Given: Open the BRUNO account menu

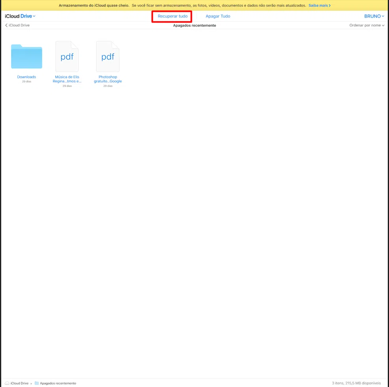Looking at the screenshot, I should 374,16.
